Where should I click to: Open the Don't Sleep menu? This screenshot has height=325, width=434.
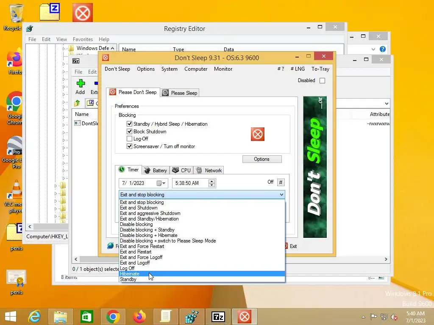click(x=117, y=69)
